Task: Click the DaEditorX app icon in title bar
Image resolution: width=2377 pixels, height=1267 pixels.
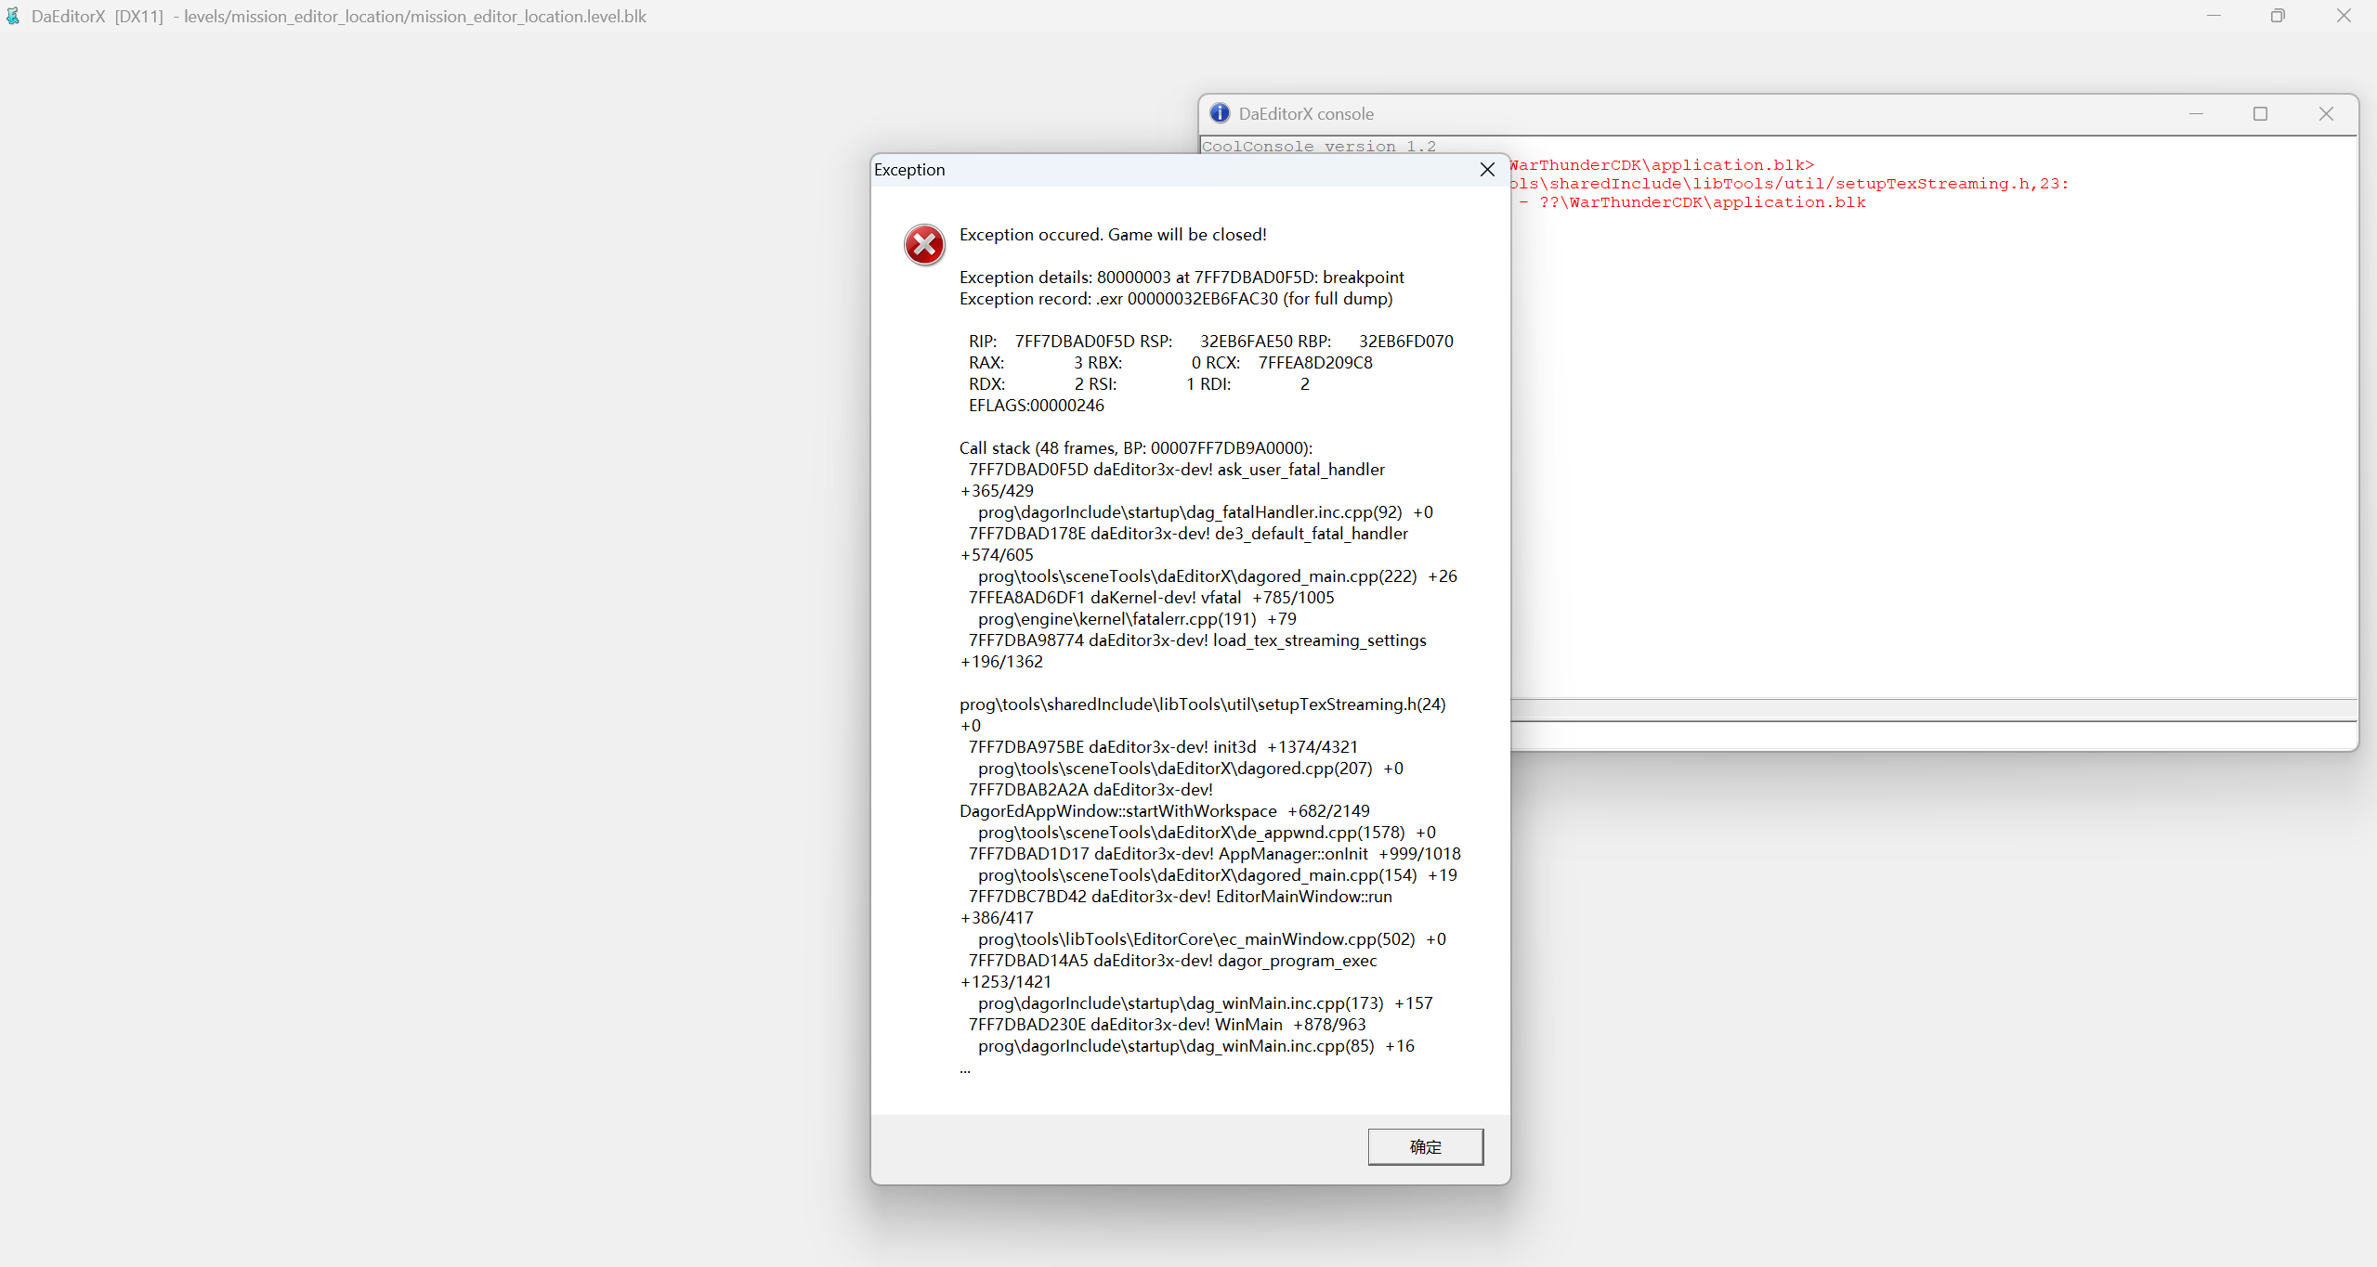Action: click(x=13, y=16)
